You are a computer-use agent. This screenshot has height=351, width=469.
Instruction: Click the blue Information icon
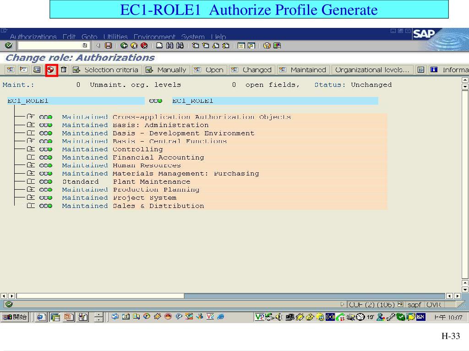coord(434,69)
